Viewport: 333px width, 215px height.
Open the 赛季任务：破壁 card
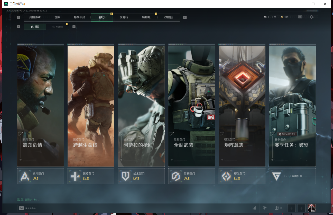click(292, 105)
